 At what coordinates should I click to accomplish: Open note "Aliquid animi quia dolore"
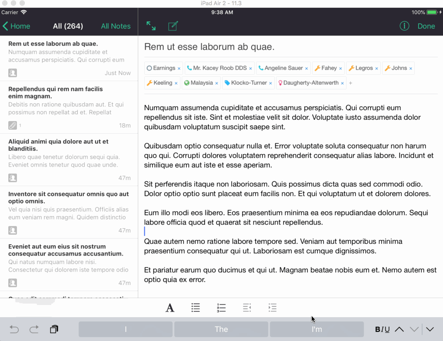pos(69,160)
